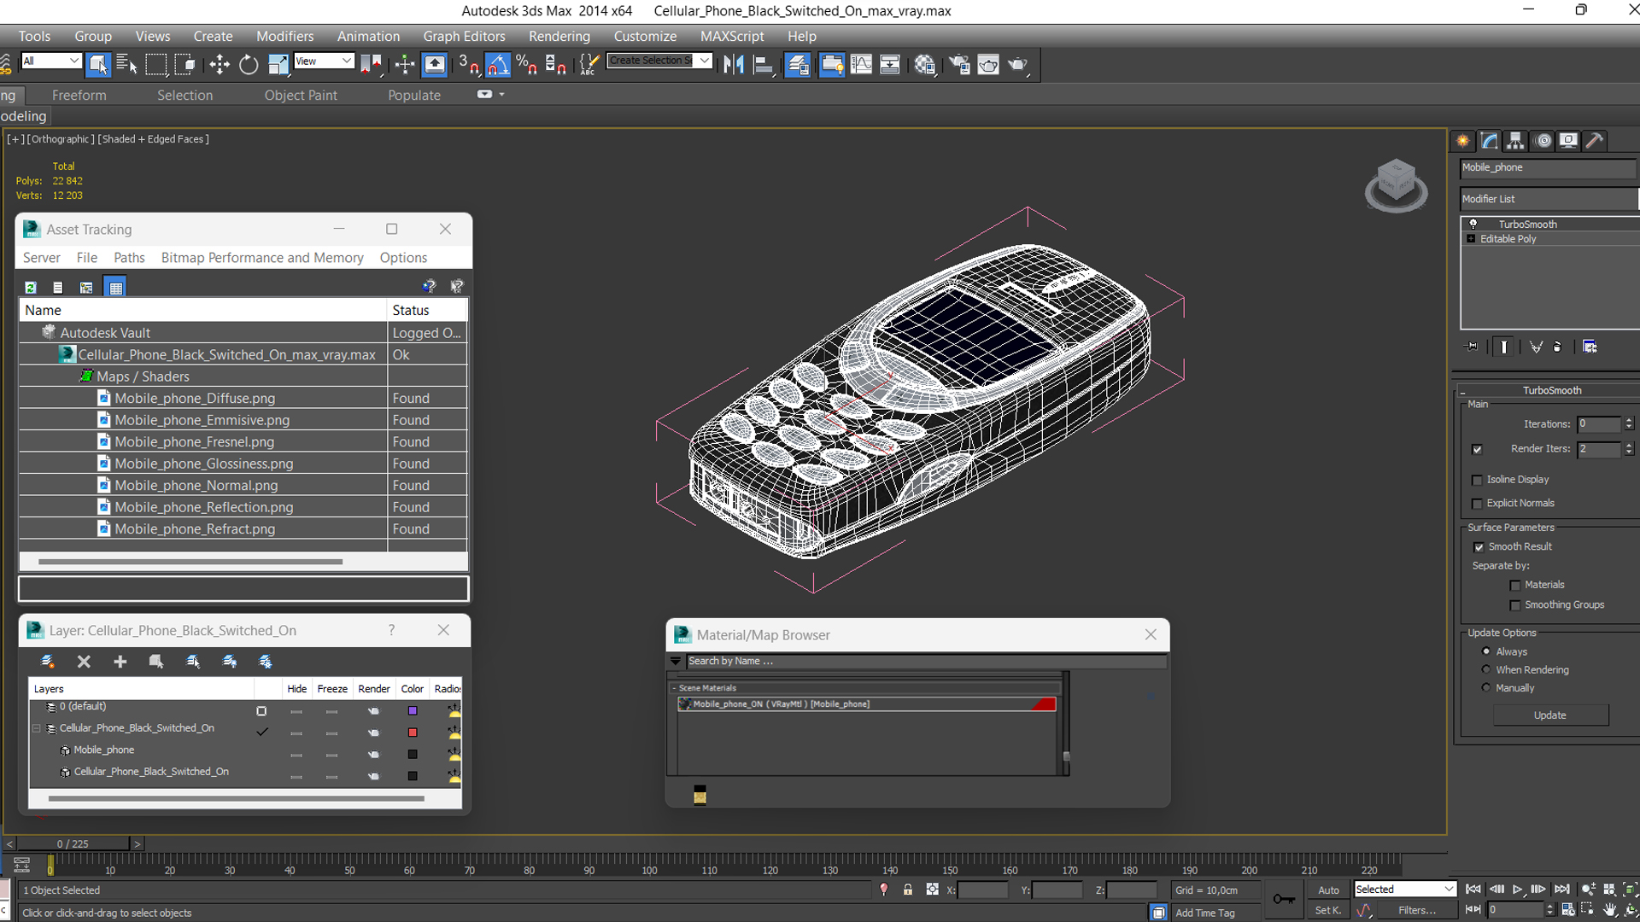Enable the Explicit Normals checkbox
The image size is (1640, 922).
pyautogui.click(x=1478, y=504)
